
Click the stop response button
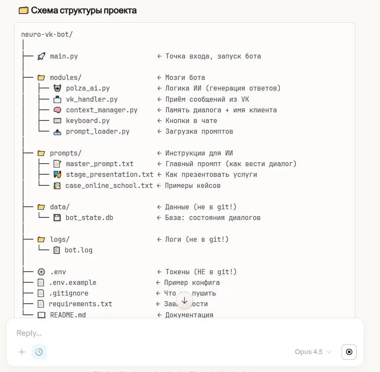349,351
